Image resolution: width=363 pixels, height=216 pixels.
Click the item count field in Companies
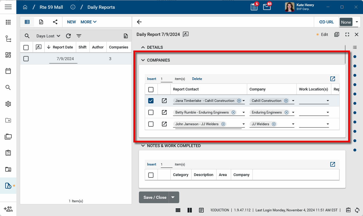[x=166, y=79]
